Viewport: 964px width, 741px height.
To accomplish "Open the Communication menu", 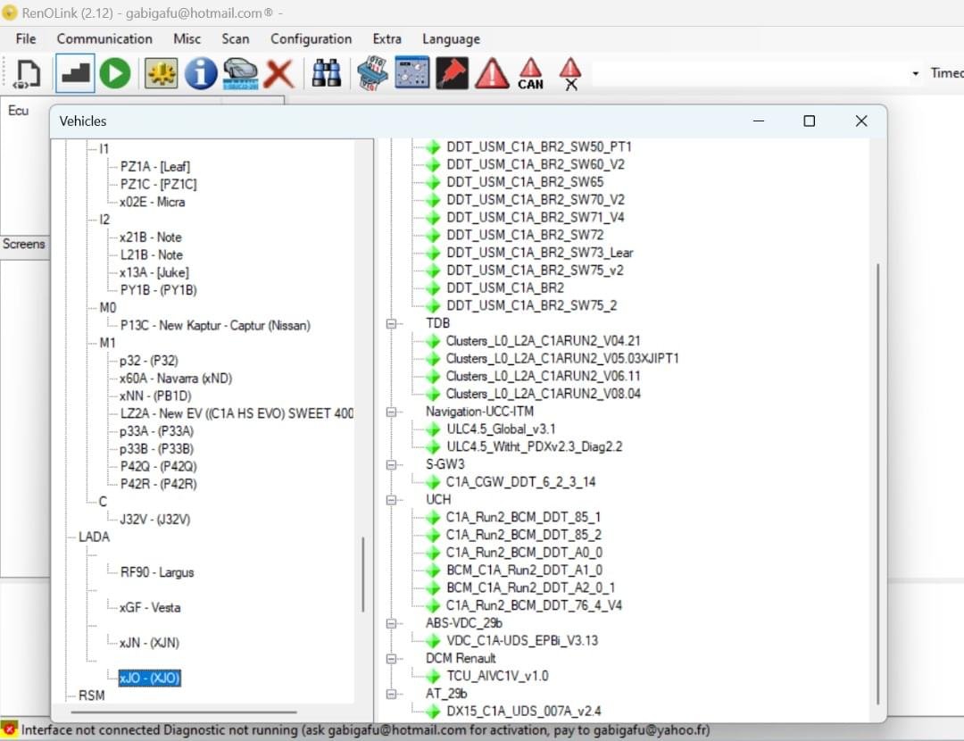I will click(x=104, y=39).
